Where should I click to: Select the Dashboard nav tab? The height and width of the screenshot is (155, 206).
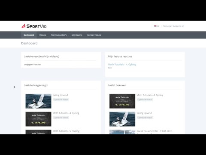click(x=29, y=35)
